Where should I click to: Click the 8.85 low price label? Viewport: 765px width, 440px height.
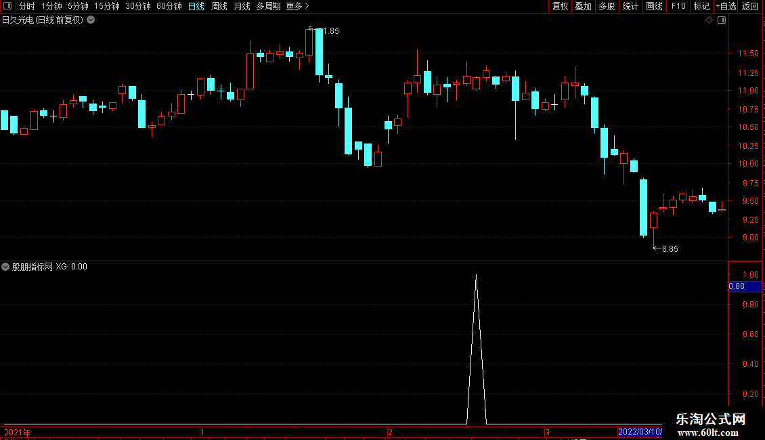(x=670, y=249)
